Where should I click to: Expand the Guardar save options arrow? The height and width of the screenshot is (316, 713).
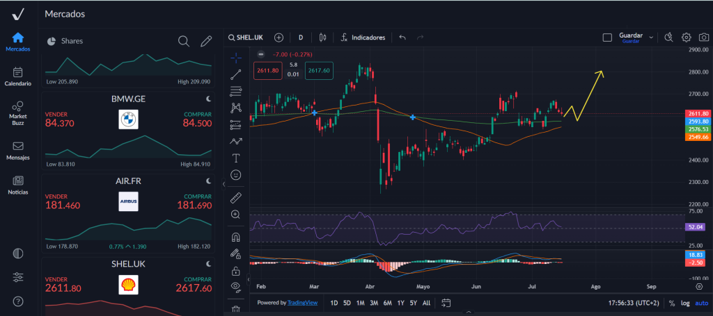[651, 38]
